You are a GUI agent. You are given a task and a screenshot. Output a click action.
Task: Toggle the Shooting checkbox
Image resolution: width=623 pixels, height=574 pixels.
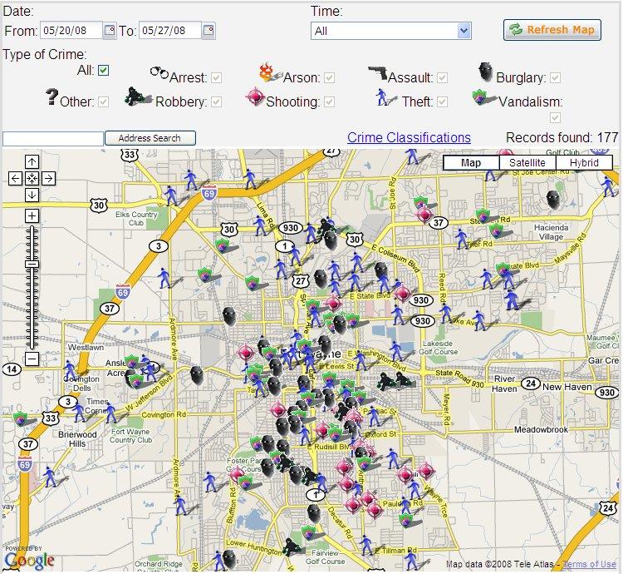[329, 102]
